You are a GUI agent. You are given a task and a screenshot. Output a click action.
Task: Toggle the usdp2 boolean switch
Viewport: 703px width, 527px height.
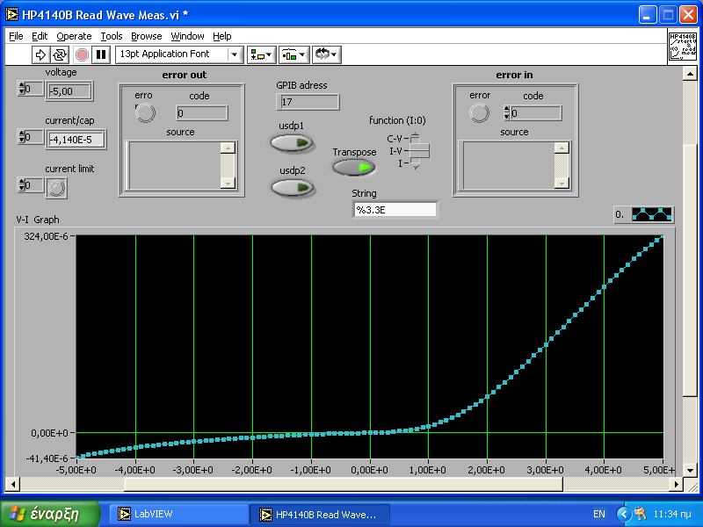294,187
